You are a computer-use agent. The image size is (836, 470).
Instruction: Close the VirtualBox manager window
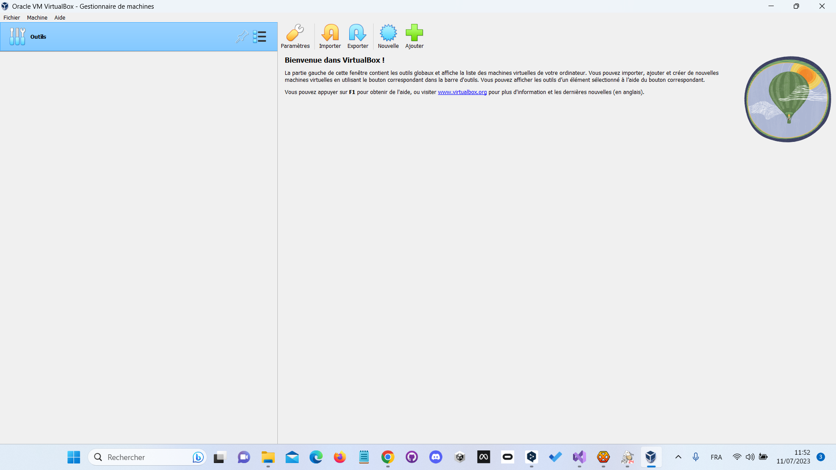click(x=822, y=6)
